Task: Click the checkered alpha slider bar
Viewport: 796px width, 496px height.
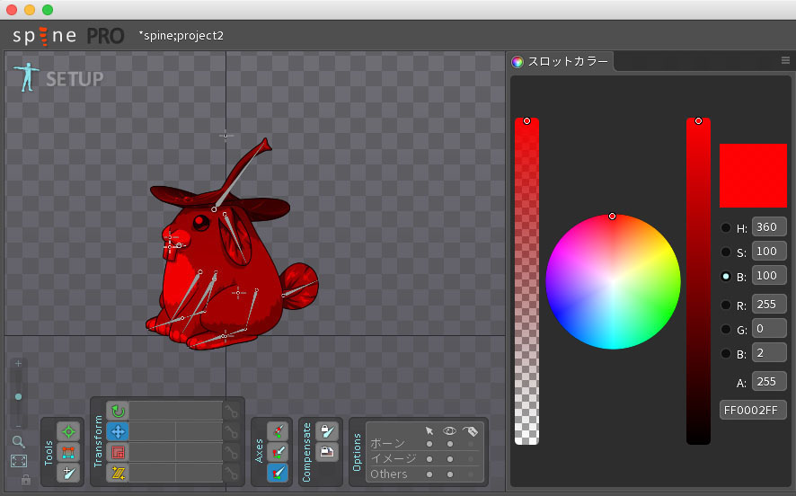Action: tap(527, 281)
